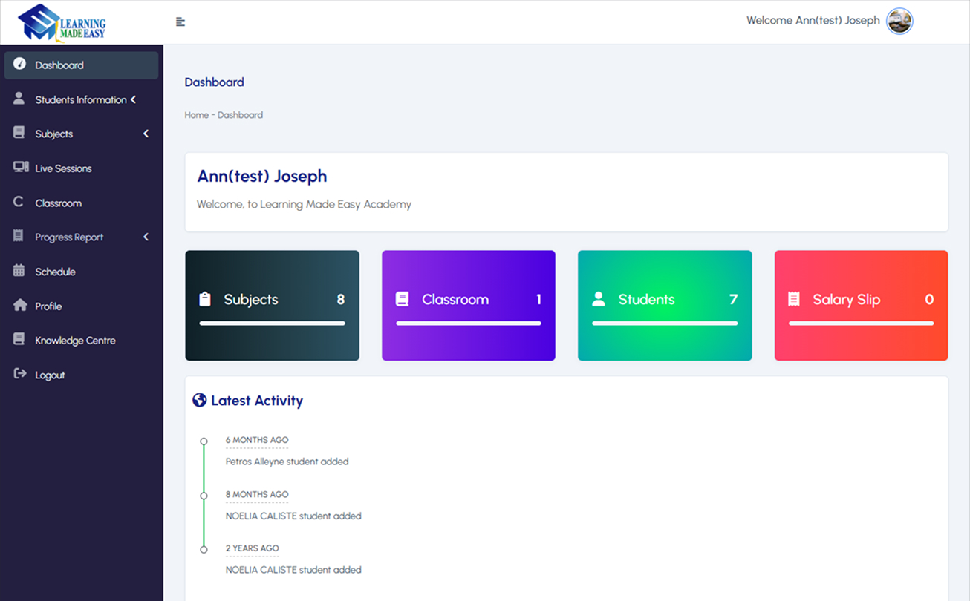
Task: Expand the Students Information submenu chevron
Action: click(134, 99)
